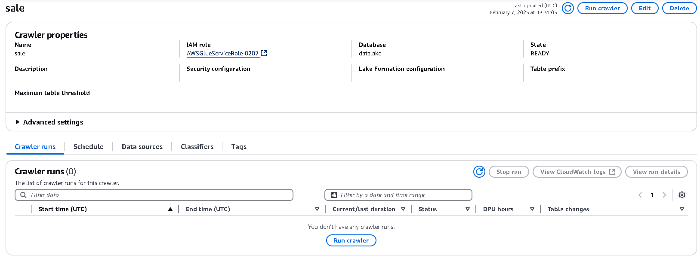The height and width of the screenshot is (264, 700).
Task: Open the AWSGlueServiceRole-0207 link
Action: 222,53
